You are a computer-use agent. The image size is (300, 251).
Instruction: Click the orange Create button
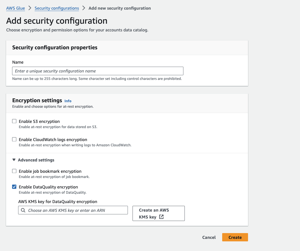tap(235, 237)
